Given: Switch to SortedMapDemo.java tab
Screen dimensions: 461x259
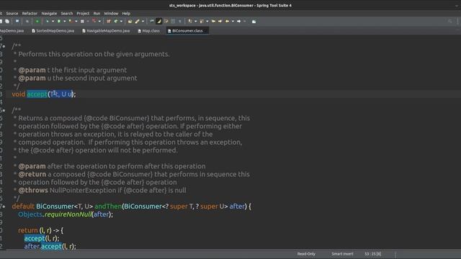Looking at the screenshot, I should click(53, 30).
